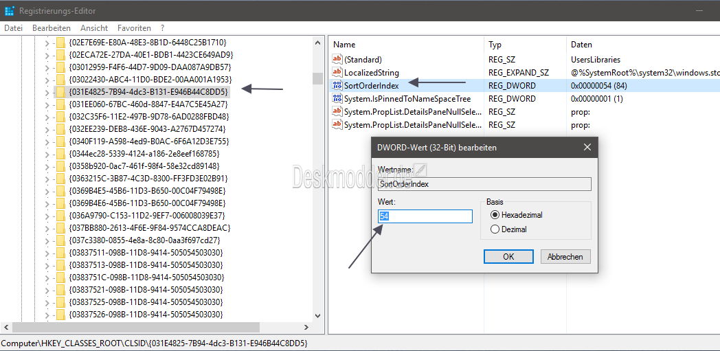Expand the {037c3380-0855-4e8a-8c80-0aa3f697cd27} key
The height and width of the screenshot is (351, 720).
click(47, 240)
